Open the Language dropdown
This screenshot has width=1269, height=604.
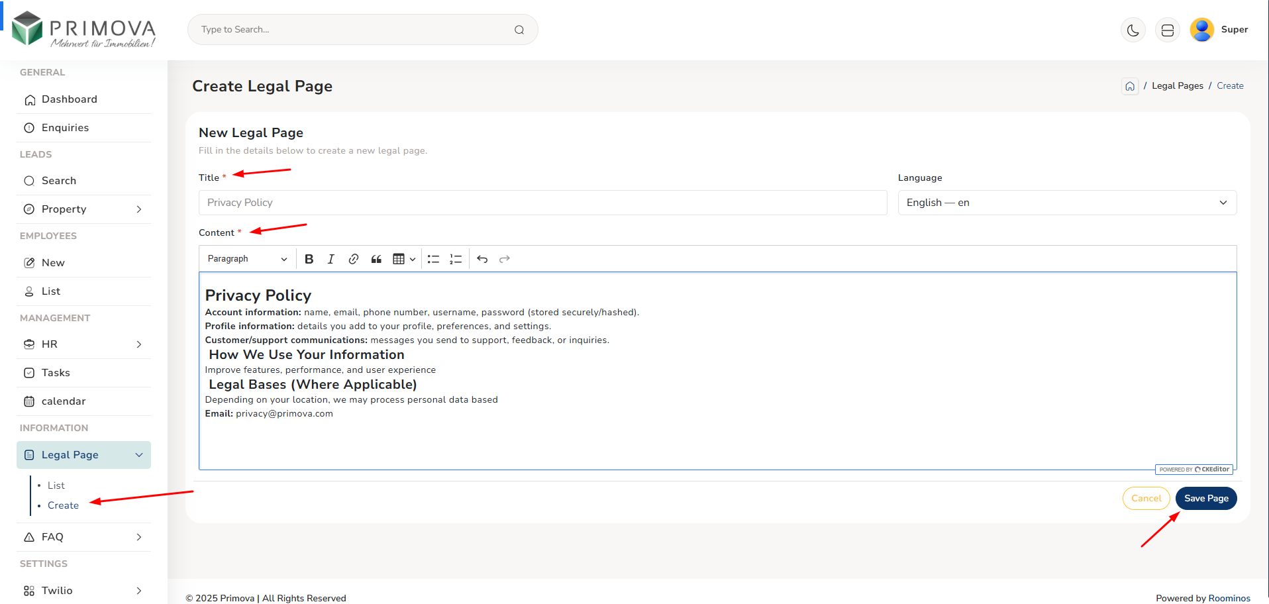tap(1066, 203)
